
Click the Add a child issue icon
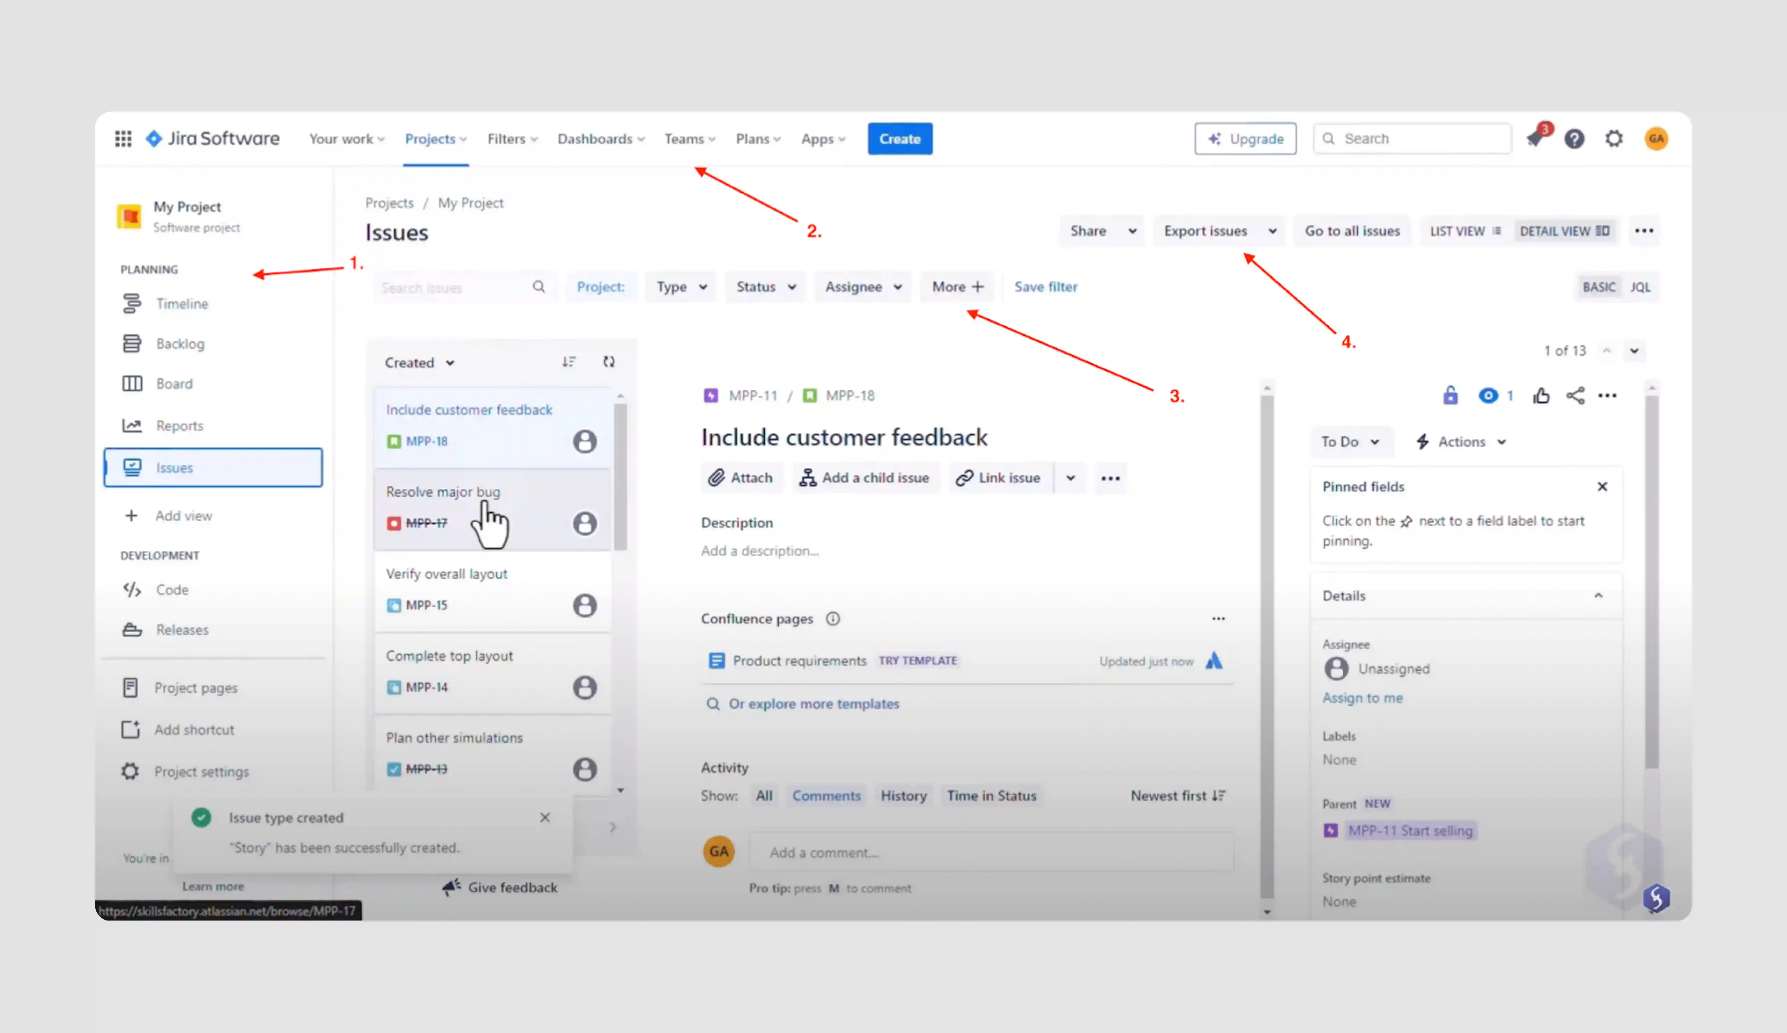[x=807, y=477]
